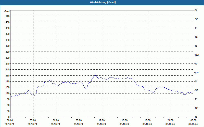Viewport: 204px width, 127px height.
Task: Click the 08.10.24 date under 21:00
Action: click(170, 124)
